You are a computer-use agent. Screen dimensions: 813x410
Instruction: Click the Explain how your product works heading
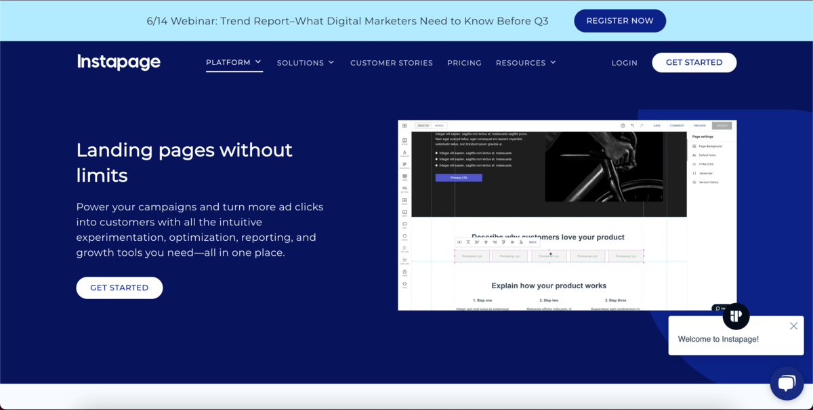coord(549,286)
